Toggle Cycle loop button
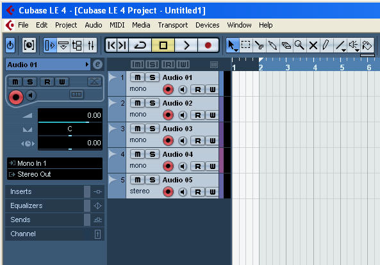 (x=140, y=45)
